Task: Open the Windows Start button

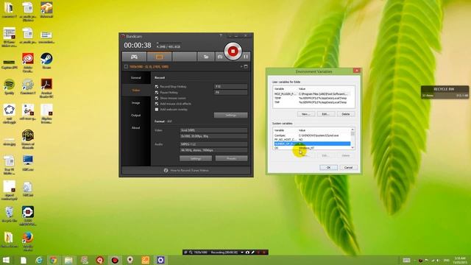Action: (x=6, y=260)
